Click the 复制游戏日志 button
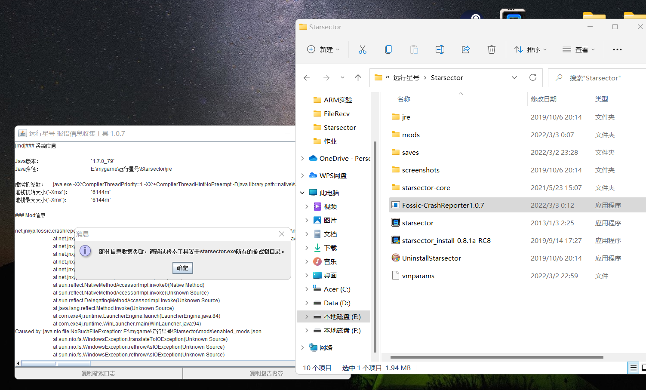 pyautogui.click(x=98, y=373)
